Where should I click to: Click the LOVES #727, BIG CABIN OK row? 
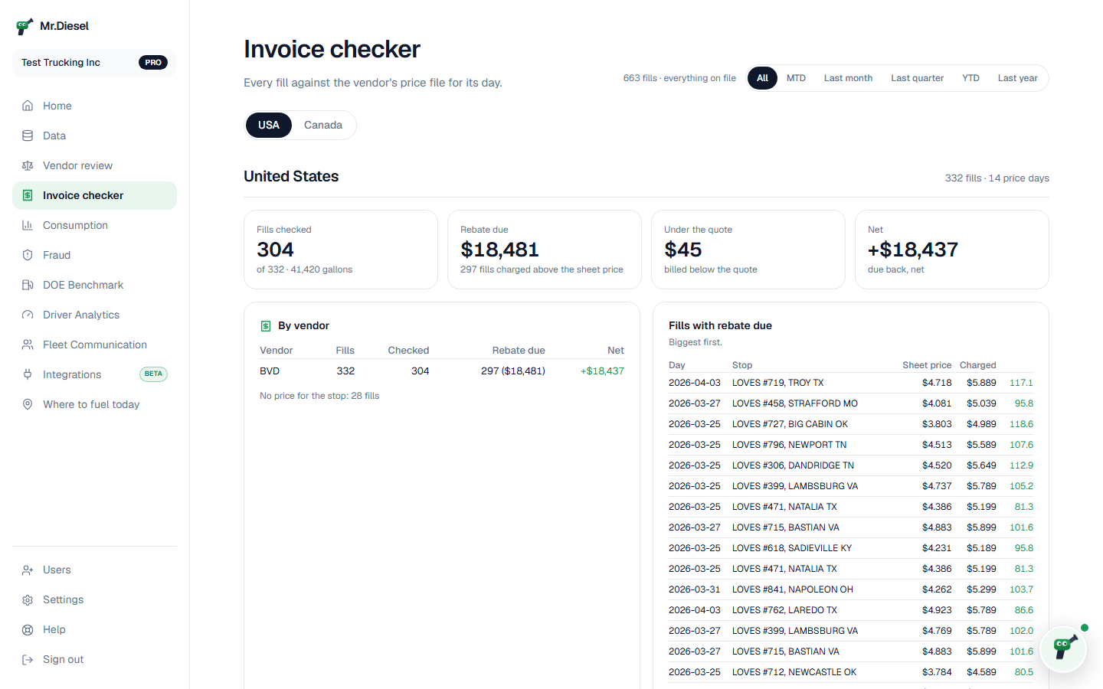point(851,424)
